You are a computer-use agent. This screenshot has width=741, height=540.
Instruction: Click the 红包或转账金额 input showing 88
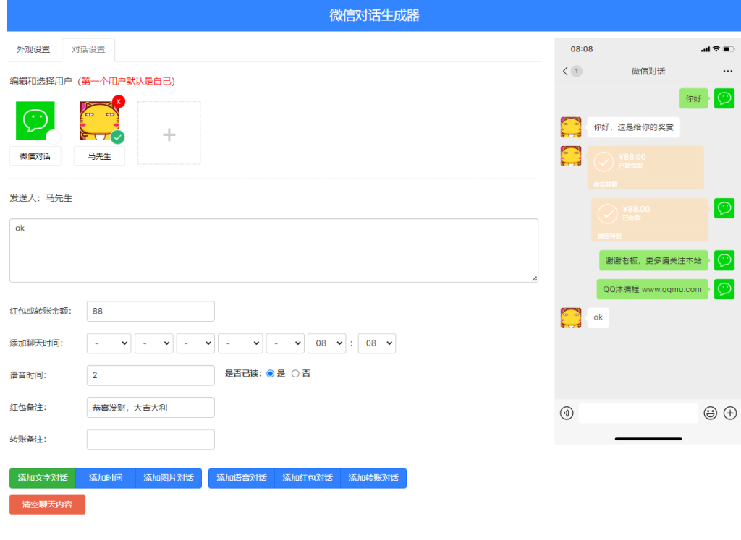(150, 311)
